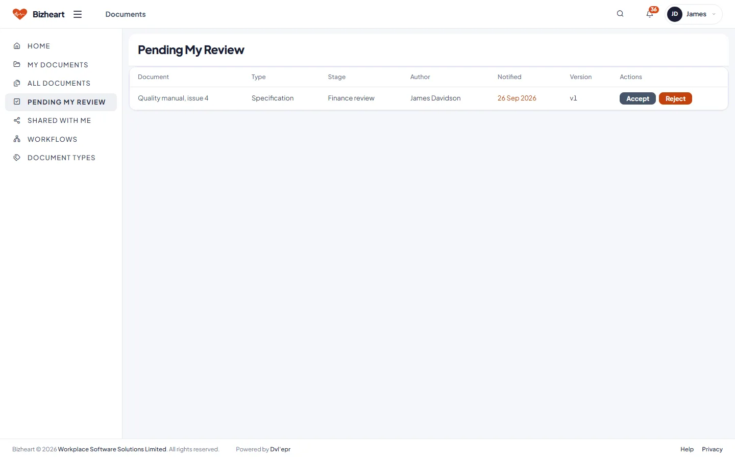Open the Privacy link in footer
The height and width of the screenshot is (459, 735).
[x=712, y=449]
